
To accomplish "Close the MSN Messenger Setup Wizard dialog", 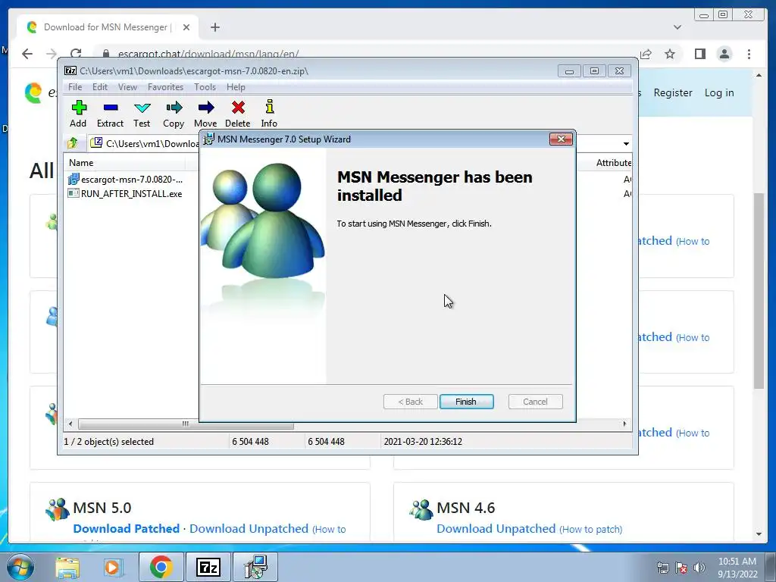I will point(561,139).
